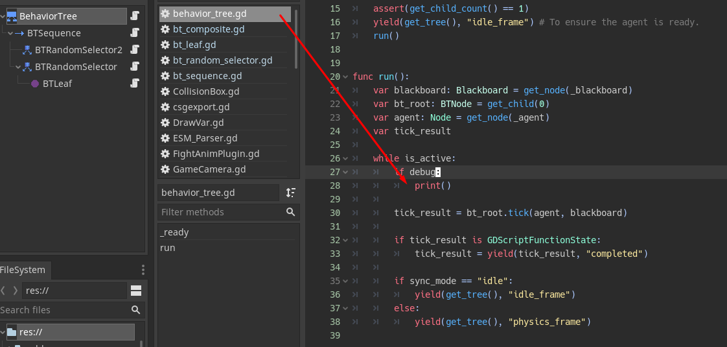Collapse the BTRandomSelector tree branch
The image size is (727, 347).
(x=19, y=67)
